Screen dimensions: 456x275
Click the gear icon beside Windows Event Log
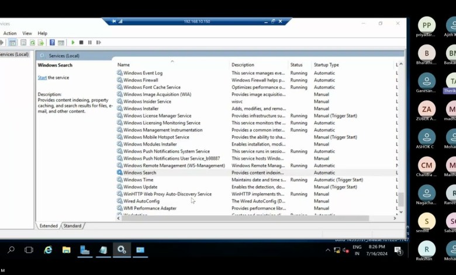click(x=119, y=73)
